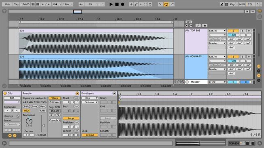Arm the TOP 808 track for recording
This screenshot has width=264, height=148.
click(249, 31)
